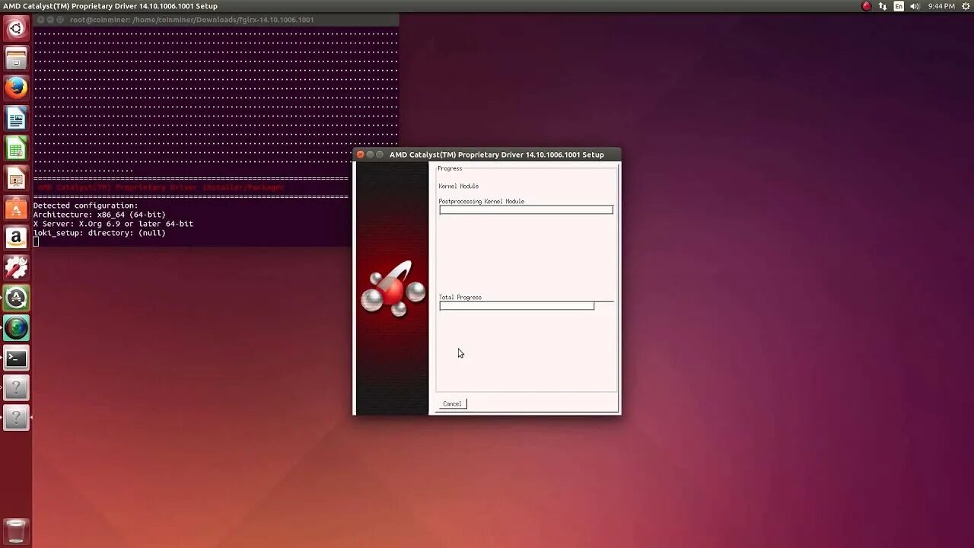The height and width of the screenshot is (548, 974).
Task: Maximize the AMD Catalyst Setup dialog
Action: coord(380,155)
